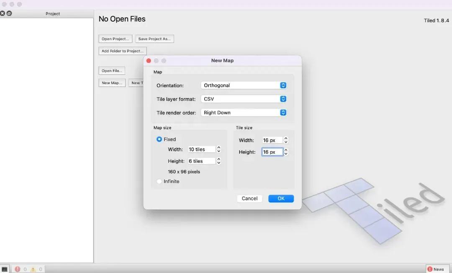Increase tile height px with up arrow
Screen dimensions: 452x273
coord(286,150)
